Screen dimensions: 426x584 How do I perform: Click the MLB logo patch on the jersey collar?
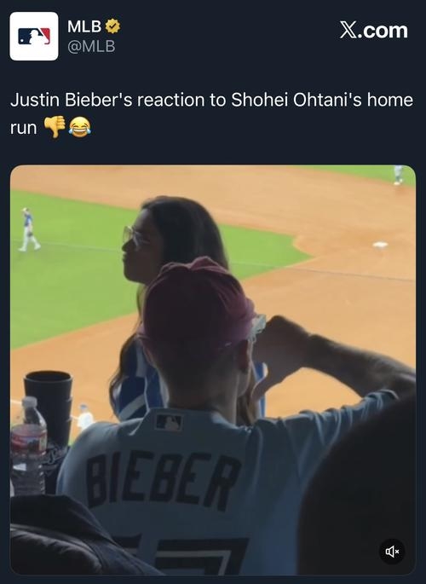tap(169, 422)
